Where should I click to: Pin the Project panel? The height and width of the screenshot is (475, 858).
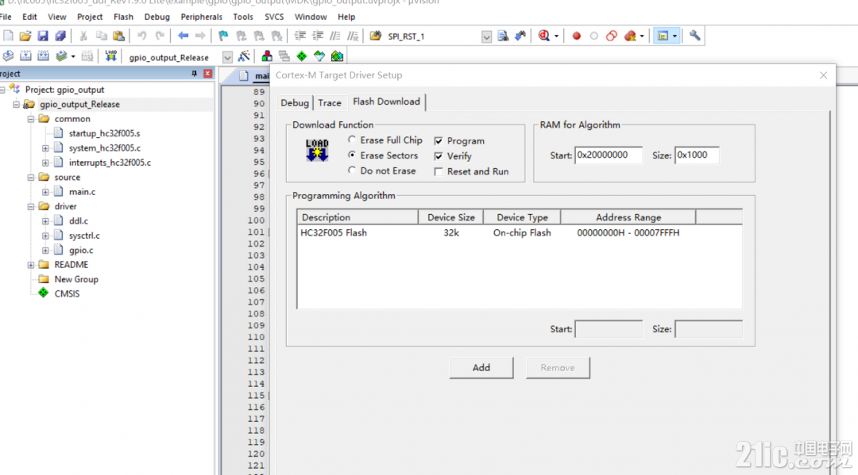(x=195, y=74)
